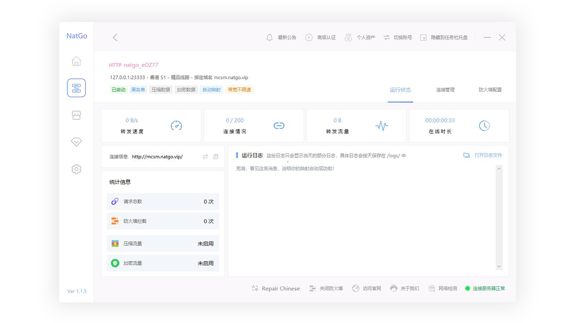Select the tunnel mapping sidebar icon
The width and height of the screenshot is (575, 323).
pyautogui.click(x=76, y=88)
